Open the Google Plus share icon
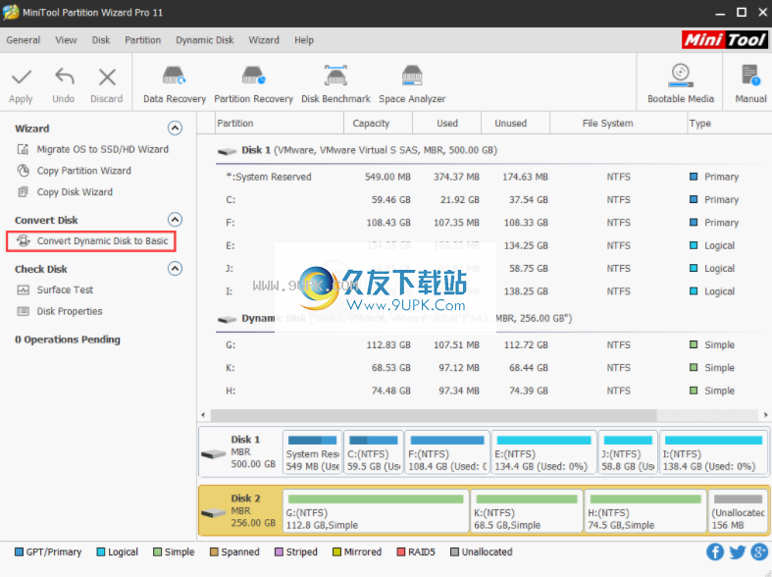Image resolution: width=772 pixels, height=577 pixels. 759,551
